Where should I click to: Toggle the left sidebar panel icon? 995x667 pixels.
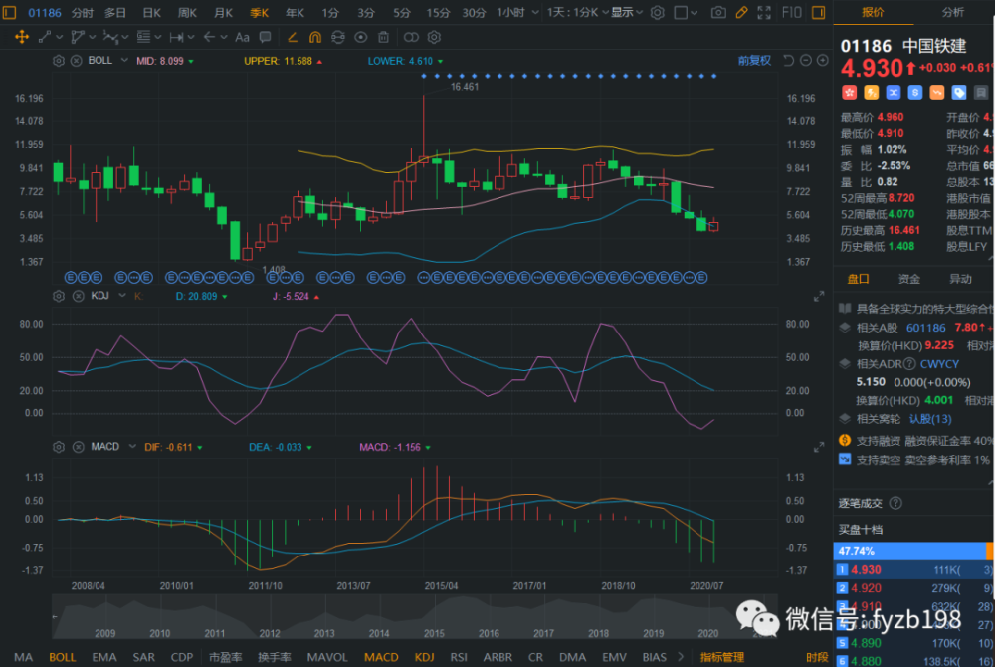(10, 12)
